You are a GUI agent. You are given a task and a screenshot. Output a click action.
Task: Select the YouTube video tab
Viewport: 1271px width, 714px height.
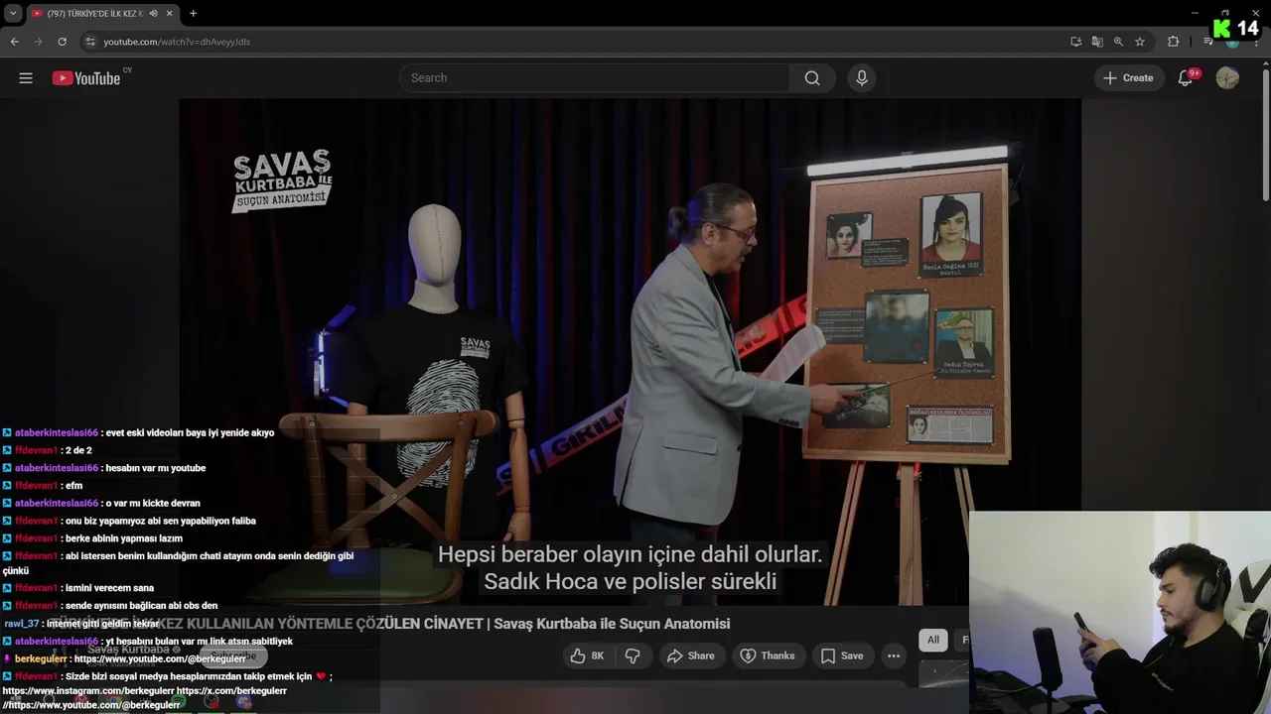click(102, 13)
